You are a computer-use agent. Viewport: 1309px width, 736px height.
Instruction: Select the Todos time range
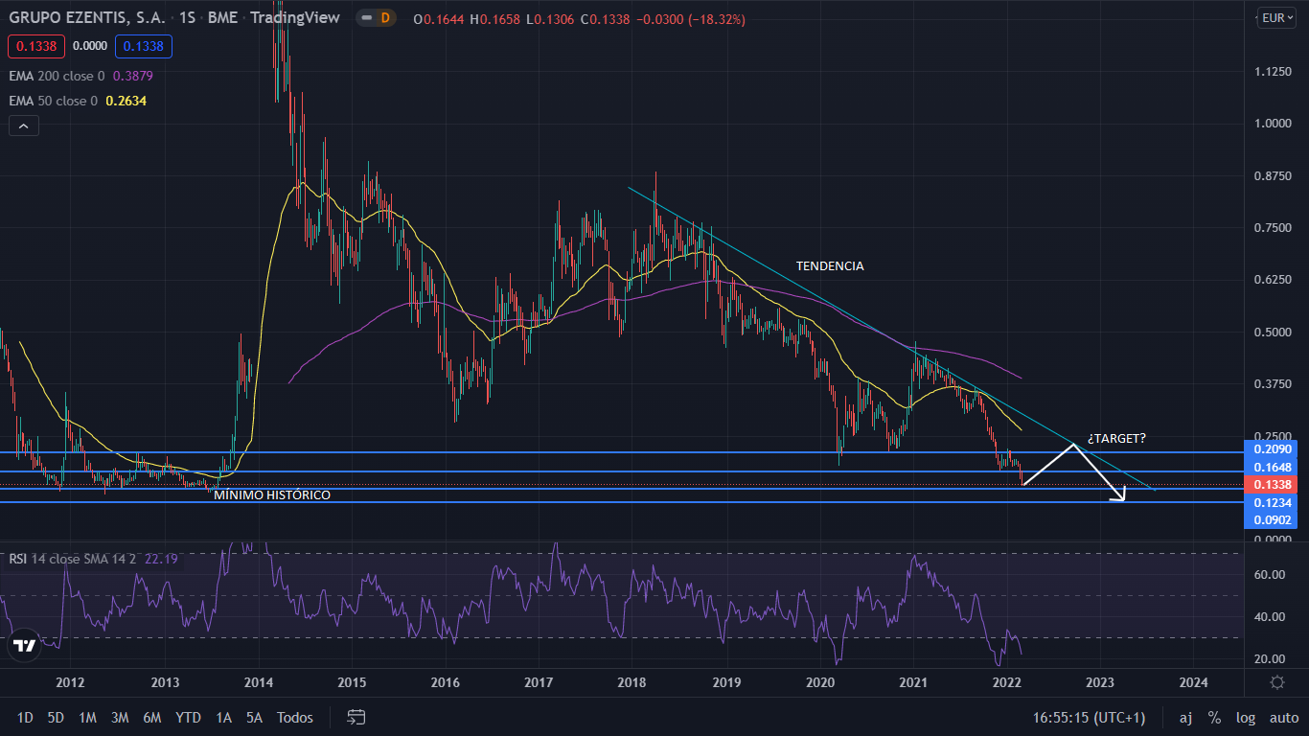tap(294, 718)
